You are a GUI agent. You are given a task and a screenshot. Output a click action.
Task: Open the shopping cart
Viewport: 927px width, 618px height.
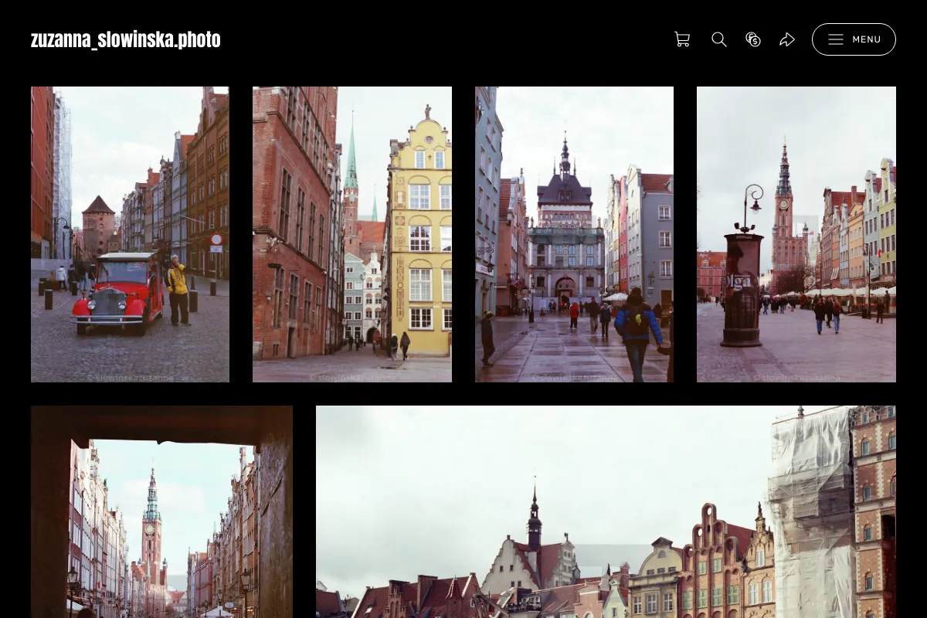(x=682, y=39)
